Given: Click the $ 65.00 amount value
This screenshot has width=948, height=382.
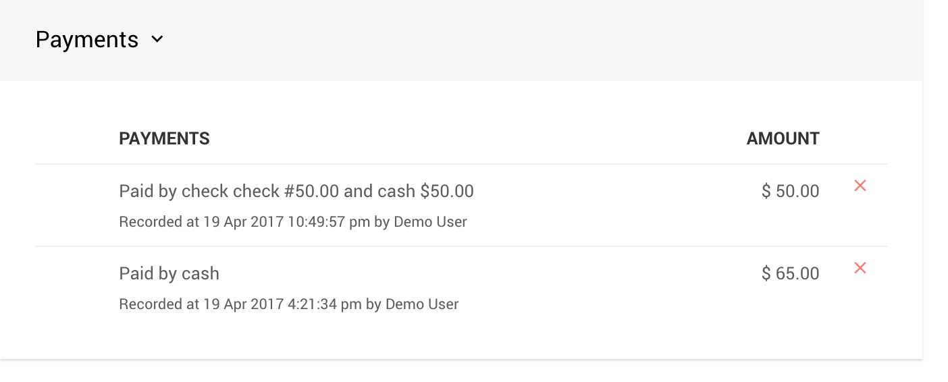Looking at the screenshot, I should (x=790, y=274).
